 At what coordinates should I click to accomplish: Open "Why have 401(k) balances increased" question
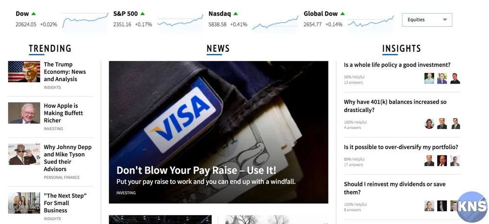(x=395, y=106)
